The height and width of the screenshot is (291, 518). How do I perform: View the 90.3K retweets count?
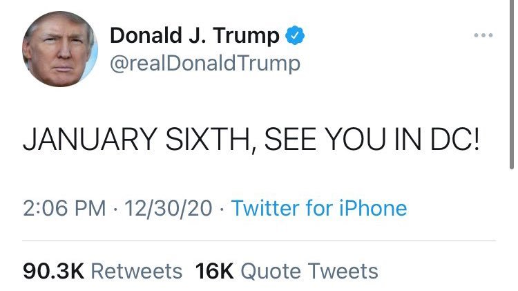[53, 270]
